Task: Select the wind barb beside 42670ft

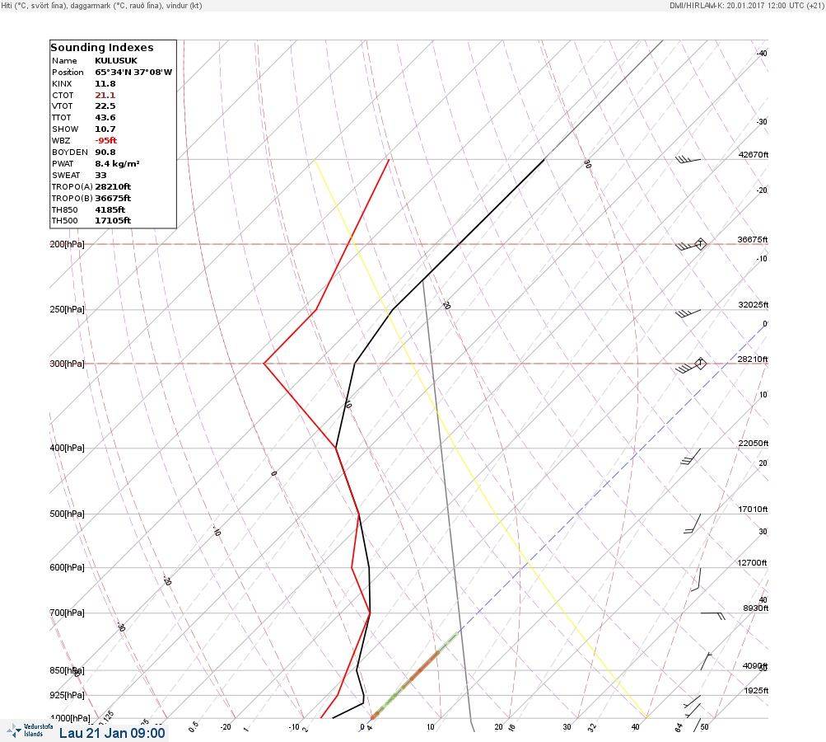Action: click(688, 159)
